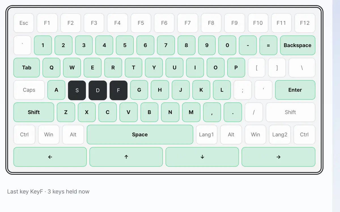Click the 'Last key KeyF' status text
This screenshot has height=212, width=340.
(x=25, y=192)
